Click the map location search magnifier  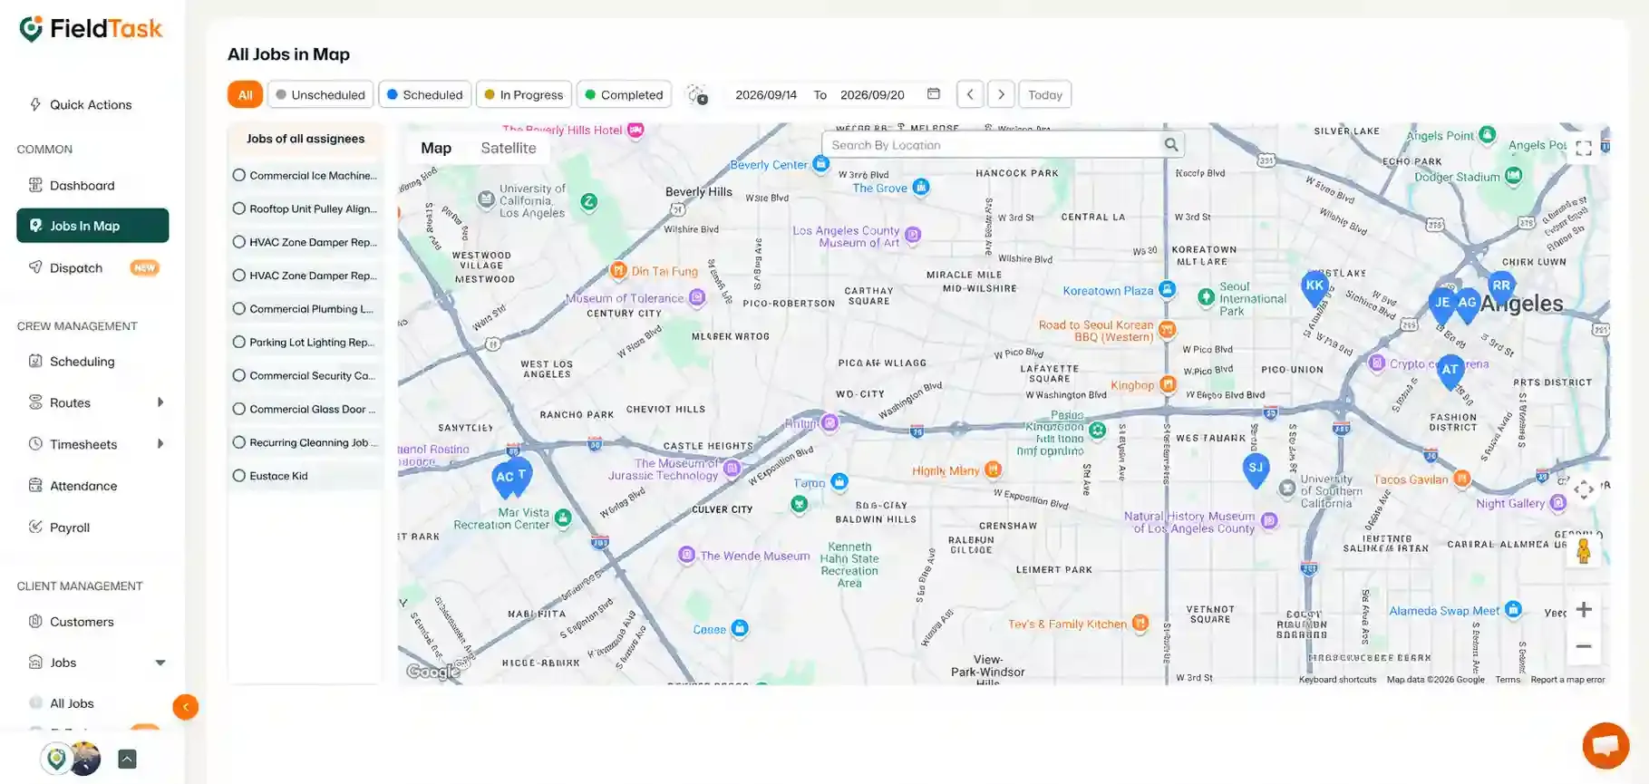click(1171, 145)
